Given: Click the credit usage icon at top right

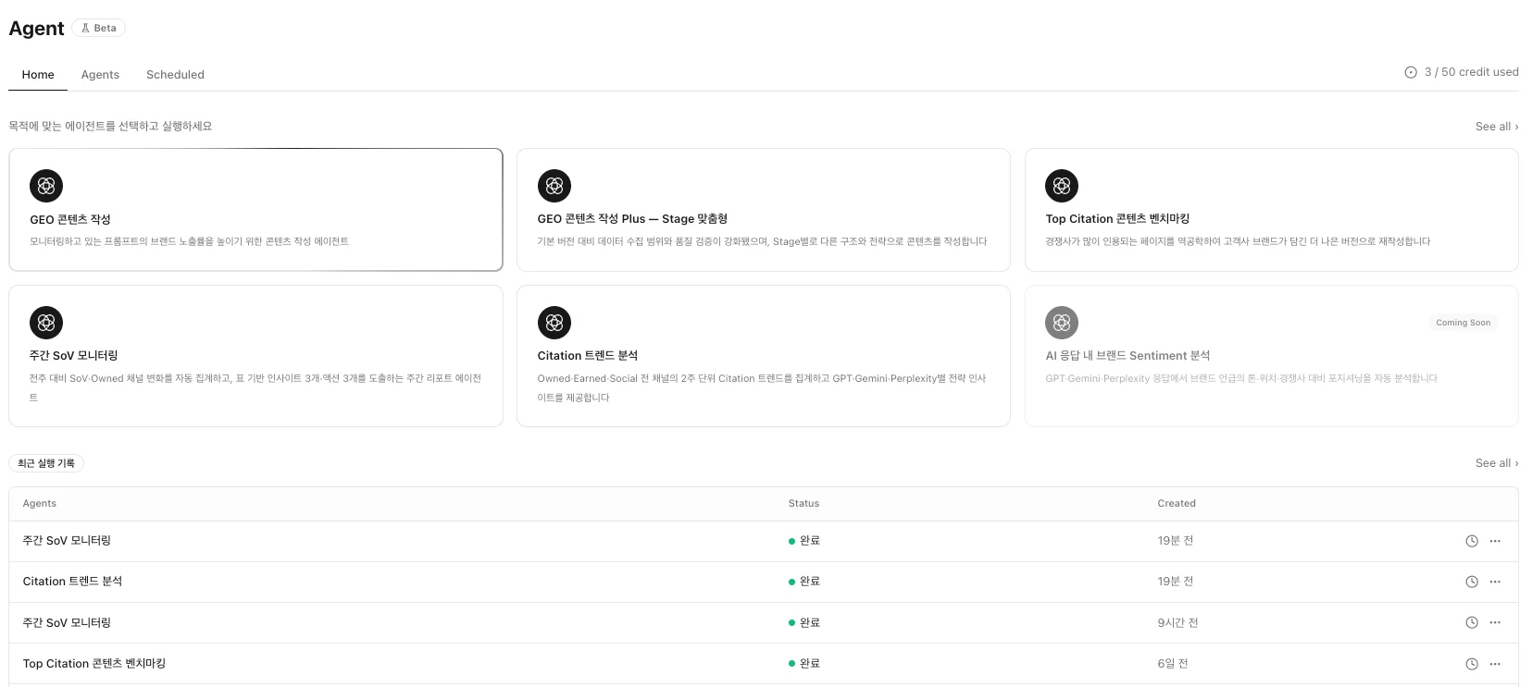Looking at the screenshot, I should (1411, 72).
